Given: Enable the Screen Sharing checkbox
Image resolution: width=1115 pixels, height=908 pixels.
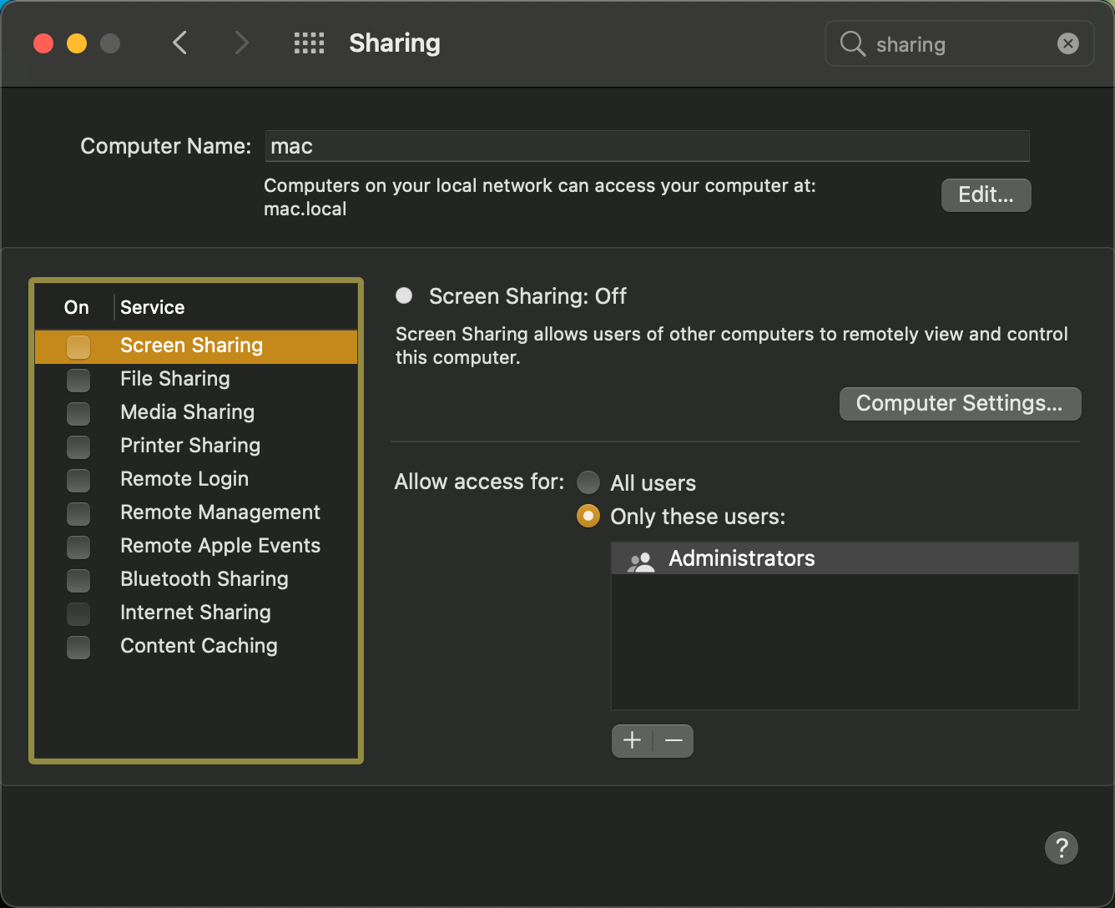Looking at the screenshot, I should [x=78, y=346].
